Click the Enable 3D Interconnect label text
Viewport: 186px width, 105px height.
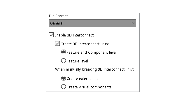pyautogui.click(x=74, y=35)
